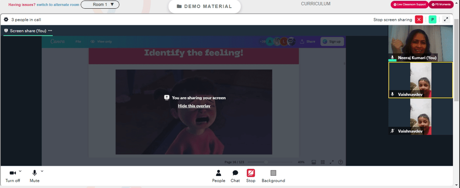
Task: Click switch to alternate room link
Action: (x=58, y=5)
